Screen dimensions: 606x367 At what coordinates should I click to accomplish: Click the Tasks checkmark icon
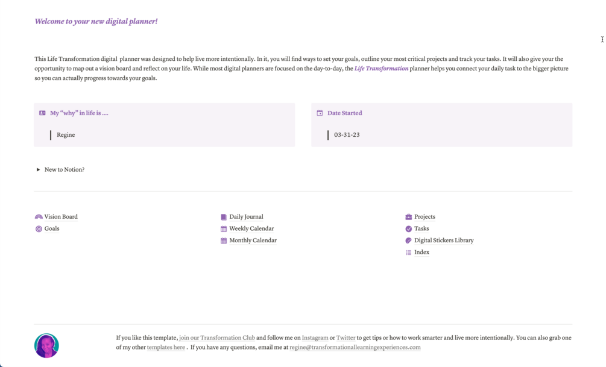point(408,229)
